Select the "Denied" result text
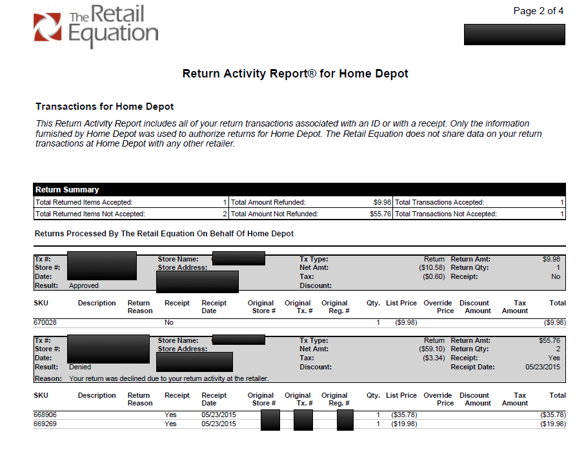 [x=80, y=367]
